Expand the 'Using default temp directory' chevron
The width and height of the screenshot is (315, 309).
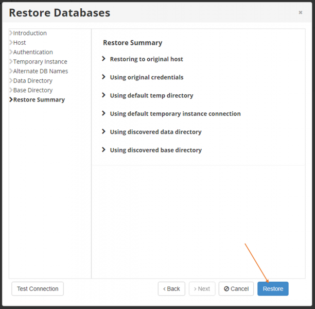coord(103,95)
